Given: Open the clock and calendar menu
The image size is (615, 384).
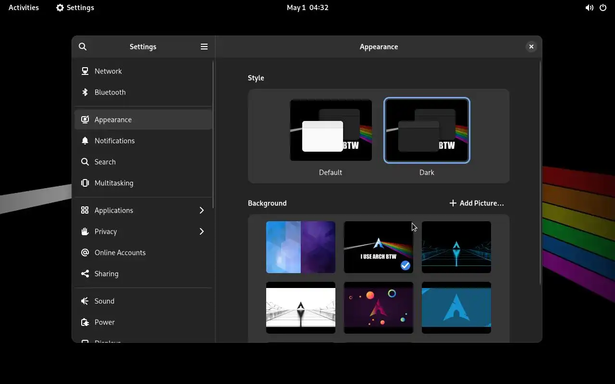Looking at the screenshot, I should 307,8.
